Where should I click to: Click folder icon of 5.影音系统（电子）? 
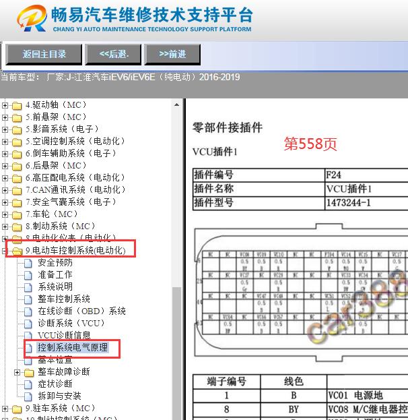pyautogui.click(x=17, y=130)
